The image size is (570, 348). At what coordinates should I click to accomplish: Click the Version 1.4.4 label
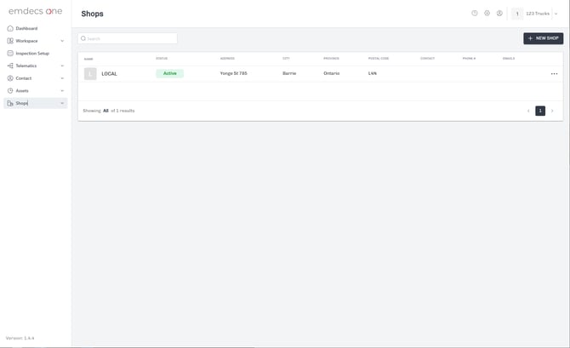click(x=20, y=338)
